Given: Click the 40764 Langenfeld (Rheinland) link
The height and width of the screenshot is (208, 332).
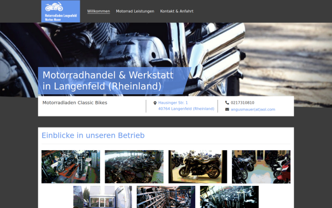Looking at the screenshot, I should coord(186,109).
